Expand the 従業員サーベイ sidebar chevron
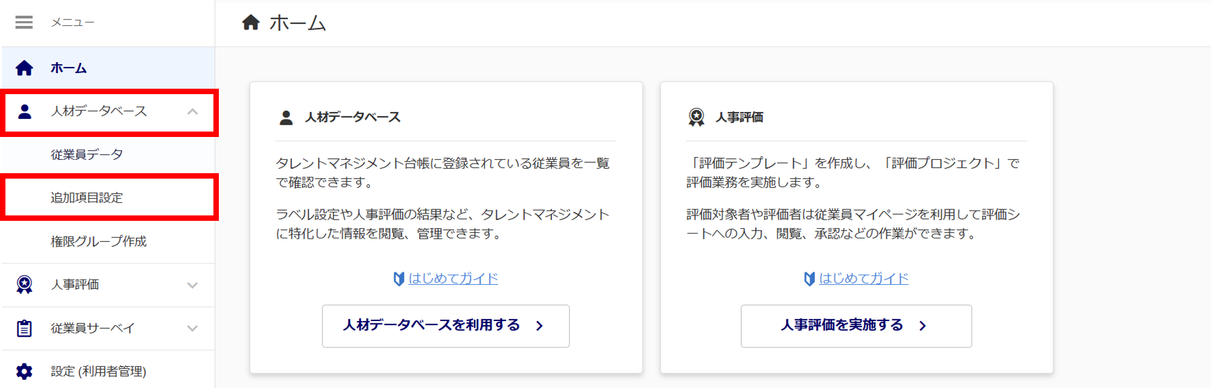 (x=192, y=328)
